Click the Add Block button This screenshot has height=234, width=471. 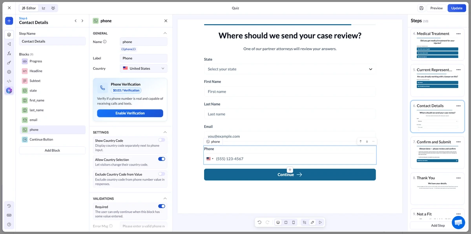tap(52, 150)
